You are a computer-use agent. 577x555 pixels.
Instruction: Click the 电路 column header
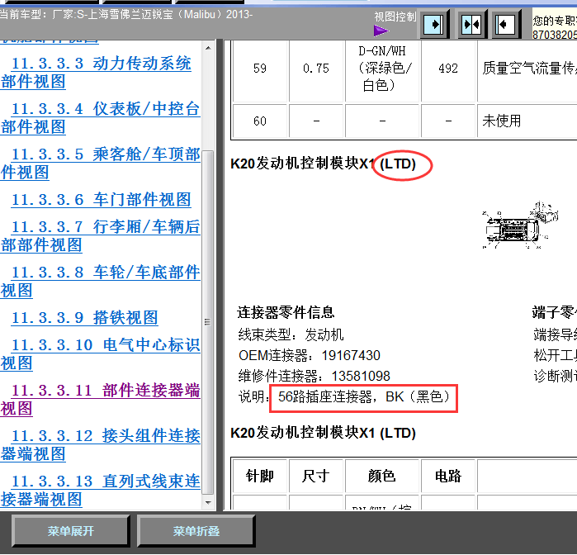pos(448,476)
